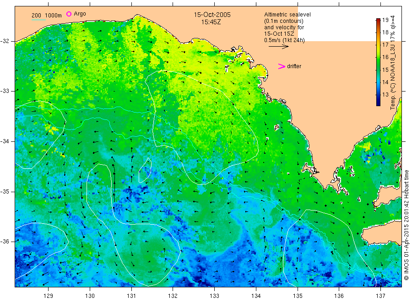Click the cyan depth contour legend line
The height and width of the screenshot is (302, 412).
pos(38,20)
